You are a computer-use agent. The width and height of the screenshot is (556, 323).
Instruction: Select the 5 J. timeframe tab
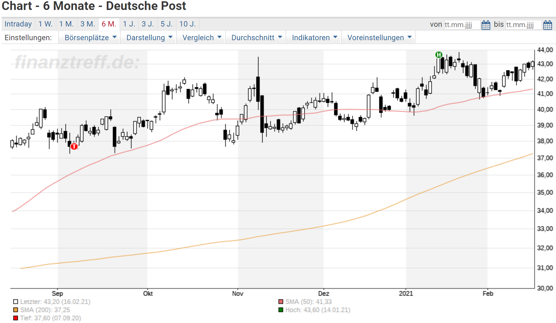pyautogui.click(x=167, y=24)
